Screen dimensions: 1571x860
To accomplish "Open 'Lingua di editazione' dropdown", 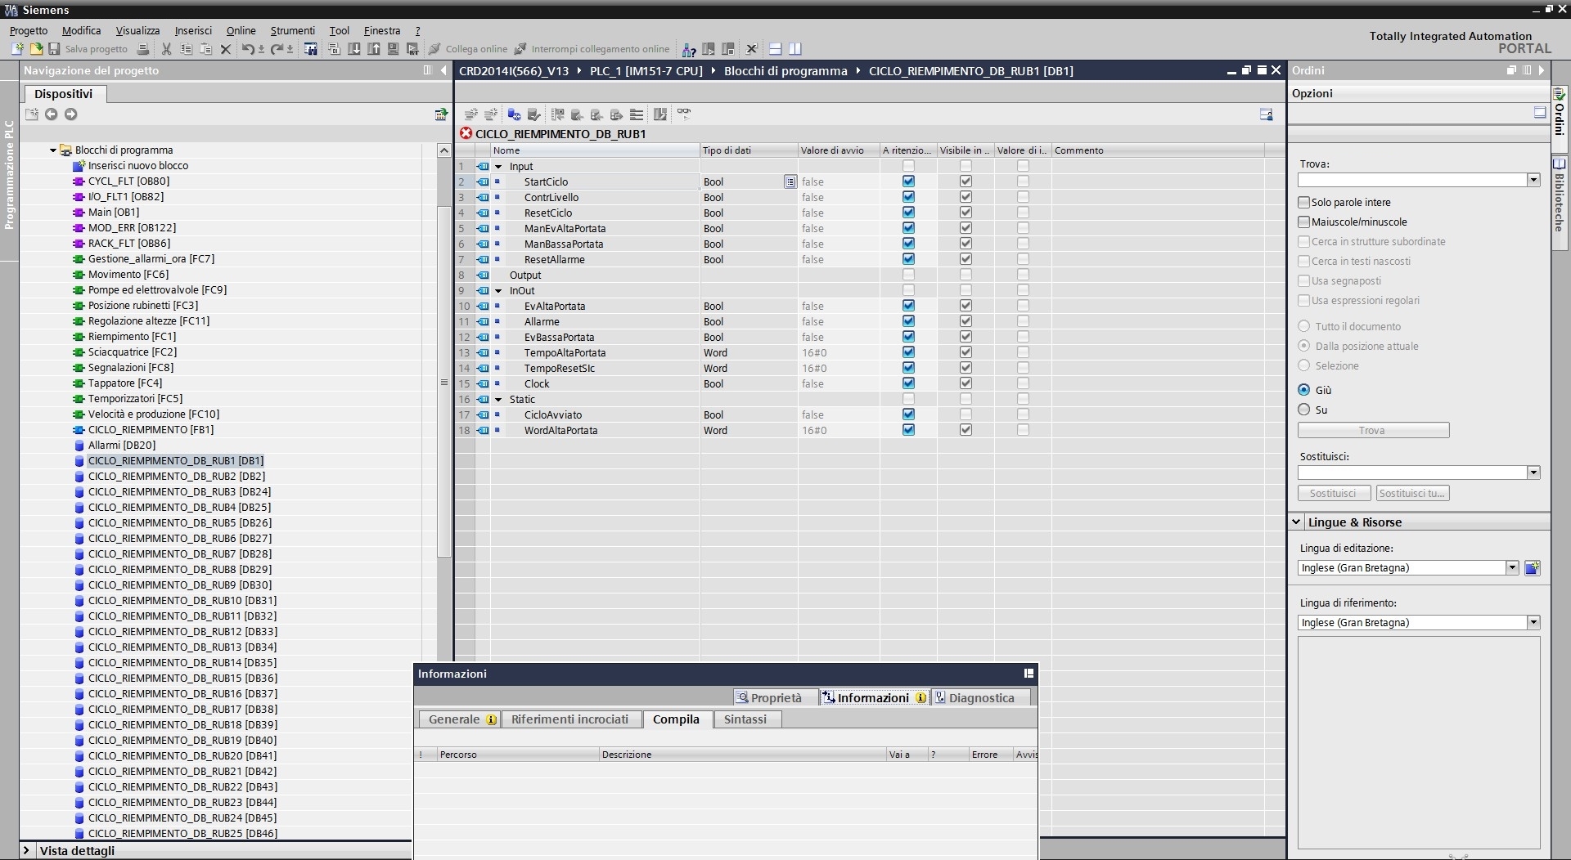I will 1512,568.
